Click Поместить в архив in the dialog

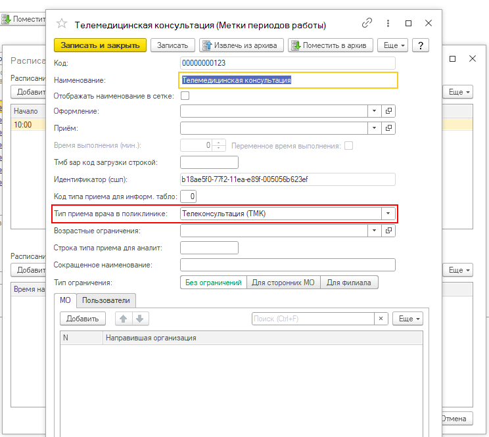point(331,45)
